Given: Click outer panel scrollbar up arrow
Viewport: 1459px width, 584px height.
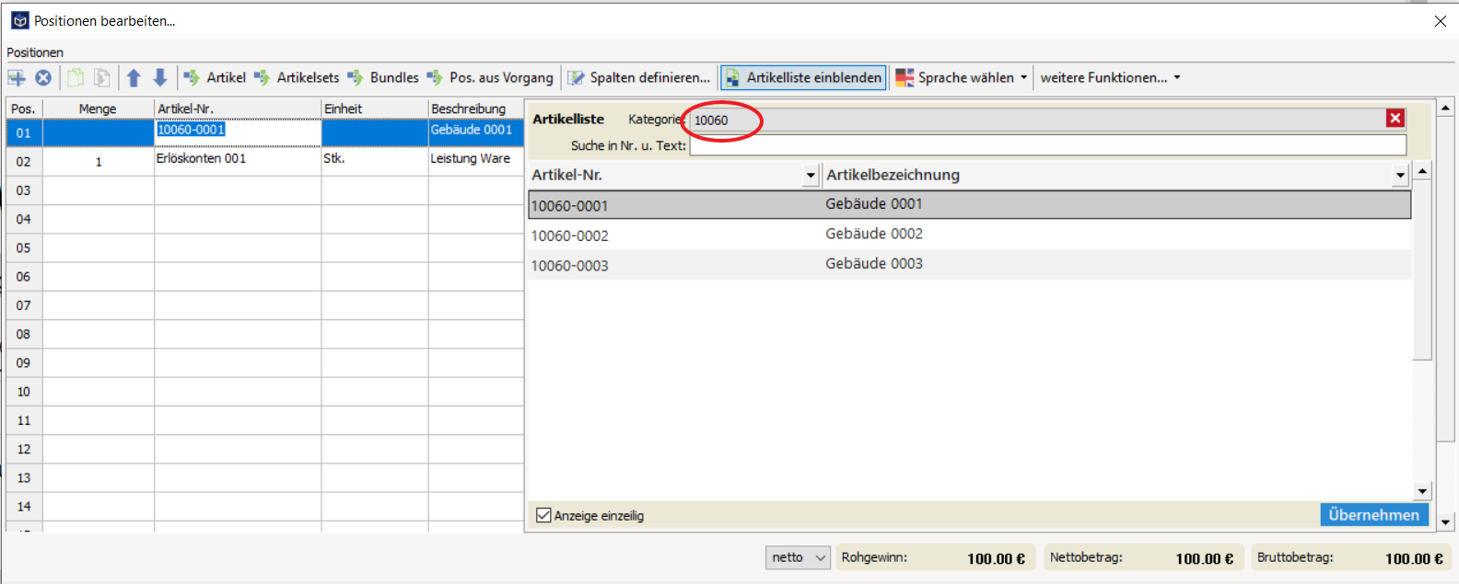Looking at the screenshot, I should point(1445,108).
